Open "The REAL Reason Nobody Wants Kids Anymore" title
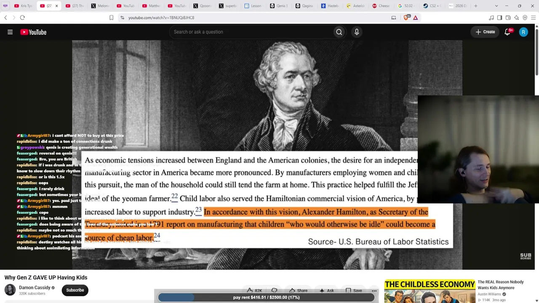The image size is (539, 303). coord(501,285)
